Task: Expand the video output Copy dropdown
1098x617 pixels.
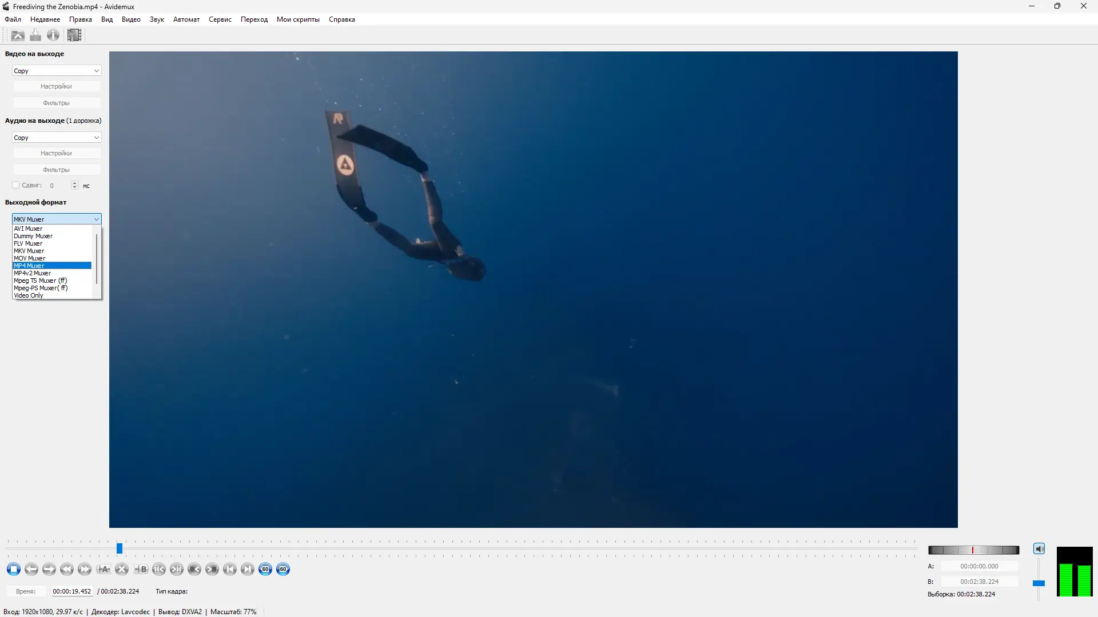Action: pos(57,71)
